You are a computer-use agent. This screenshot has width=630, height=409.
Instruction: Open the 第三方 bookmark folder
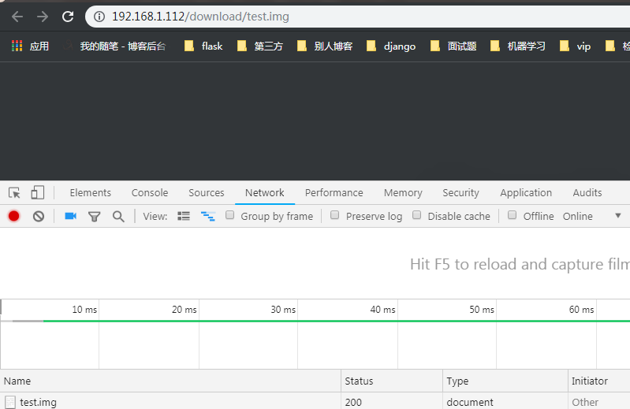click(x=260, y=46)
